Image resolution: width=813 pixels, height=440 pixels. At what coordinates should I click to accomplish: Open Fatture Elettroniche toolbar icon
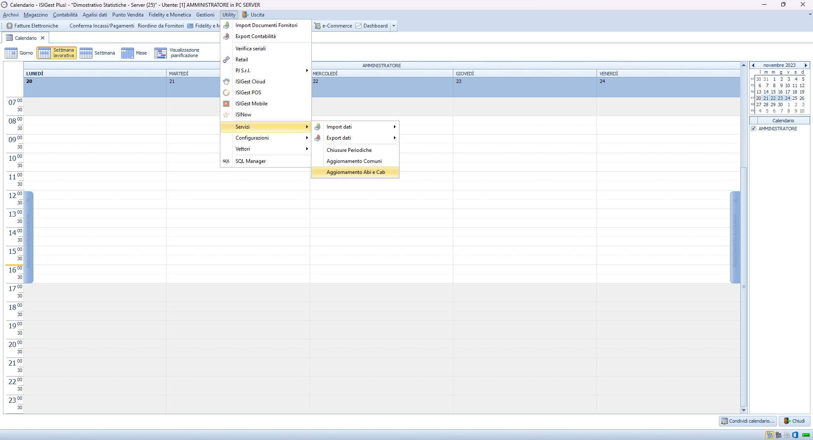(9, 26)
